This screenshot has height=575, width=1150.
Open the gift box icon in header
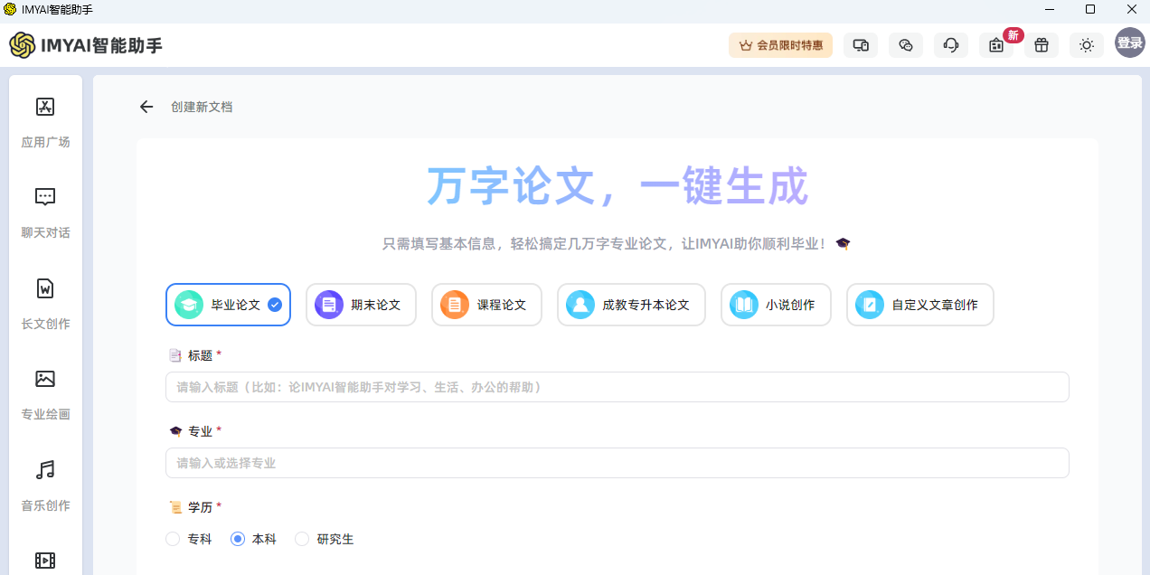pos(1042,45)
